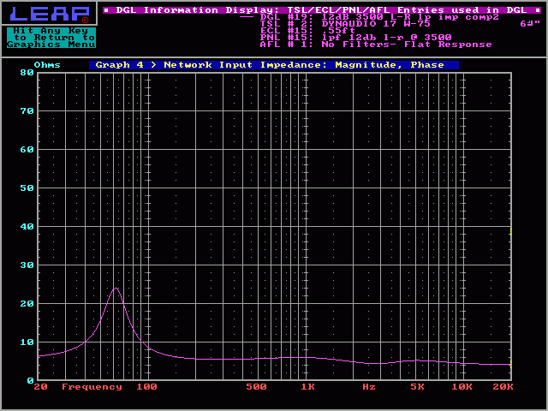Viewport: 548px width, 411px height.
Task: Click the 30 ohms axis value
Action: click(x=27, y=265)
